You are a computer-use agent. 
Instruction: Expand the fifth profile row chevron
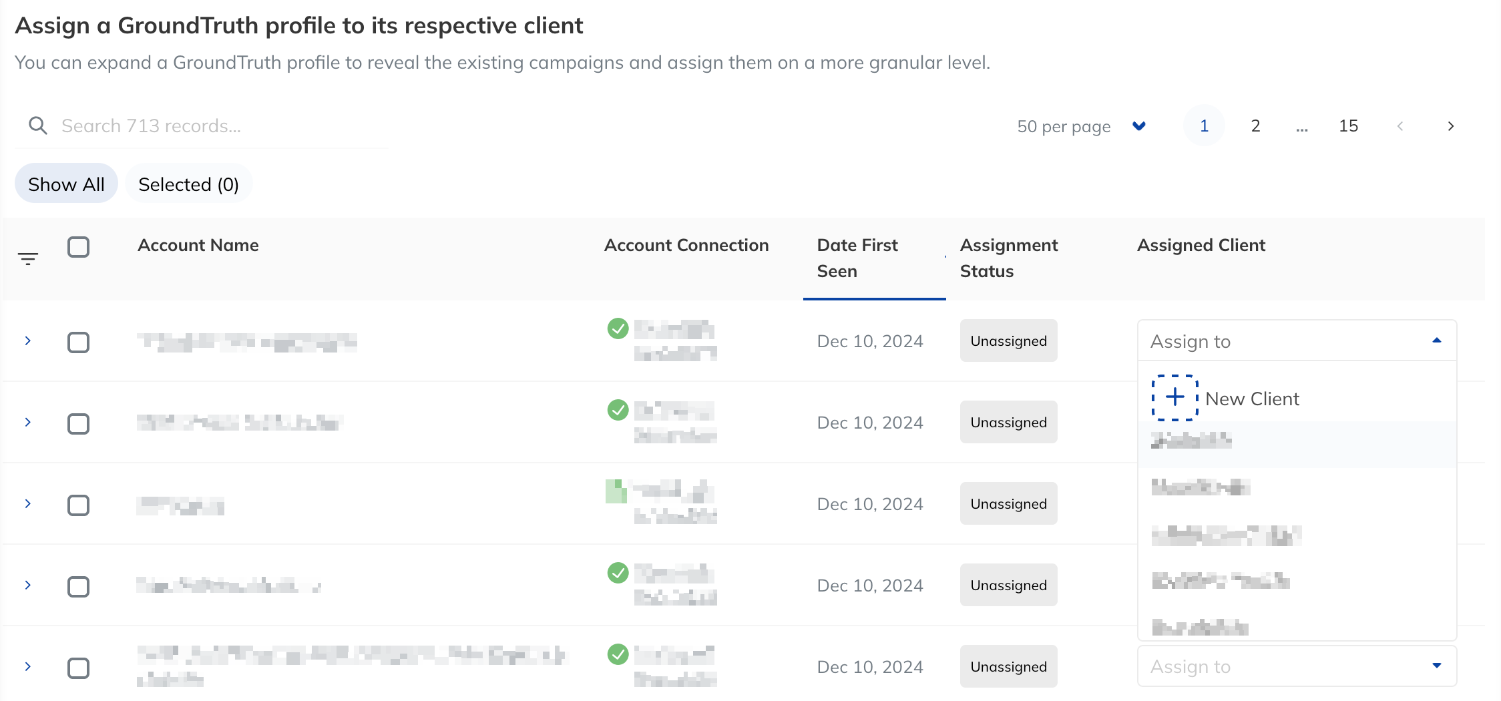(28, 667)
